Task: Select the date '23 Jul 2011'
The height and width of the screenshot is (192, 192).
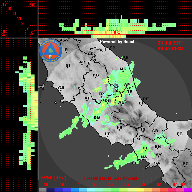Action: pyautogui.click(x=170, y=43)
